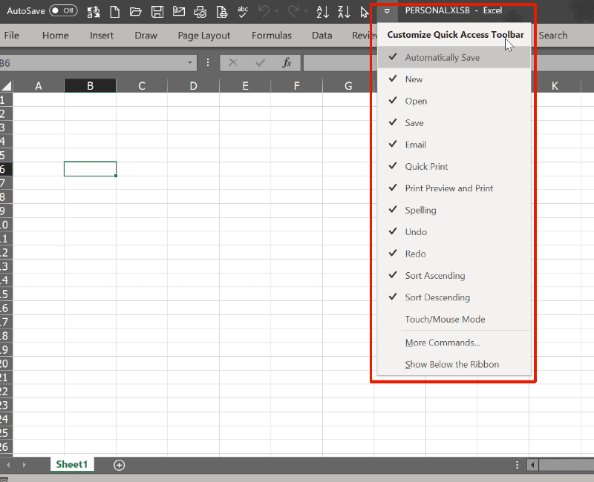Viewport: 594px width, 482px height.
Task: Uncheck Quick Print in the menu
Action: point(454,166)
